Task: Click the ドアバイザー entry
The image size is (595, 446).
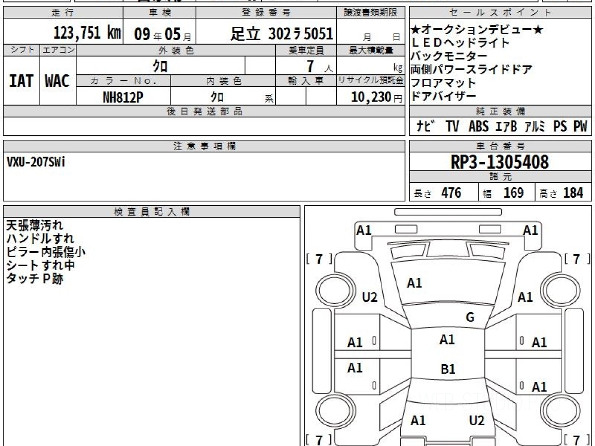Action: click(444, 96)
